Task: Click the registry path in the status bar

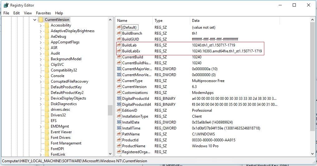Action: point(74,161)
